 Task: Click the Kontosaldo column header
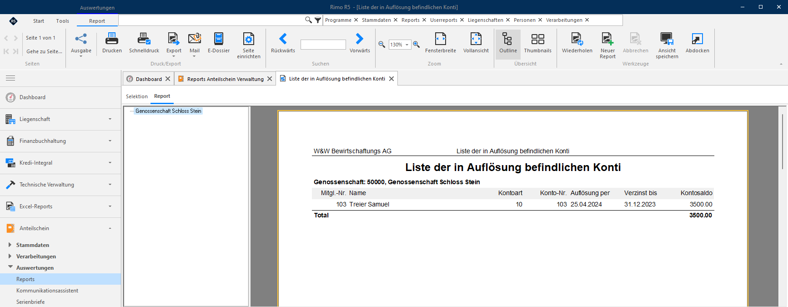point(696,193)
